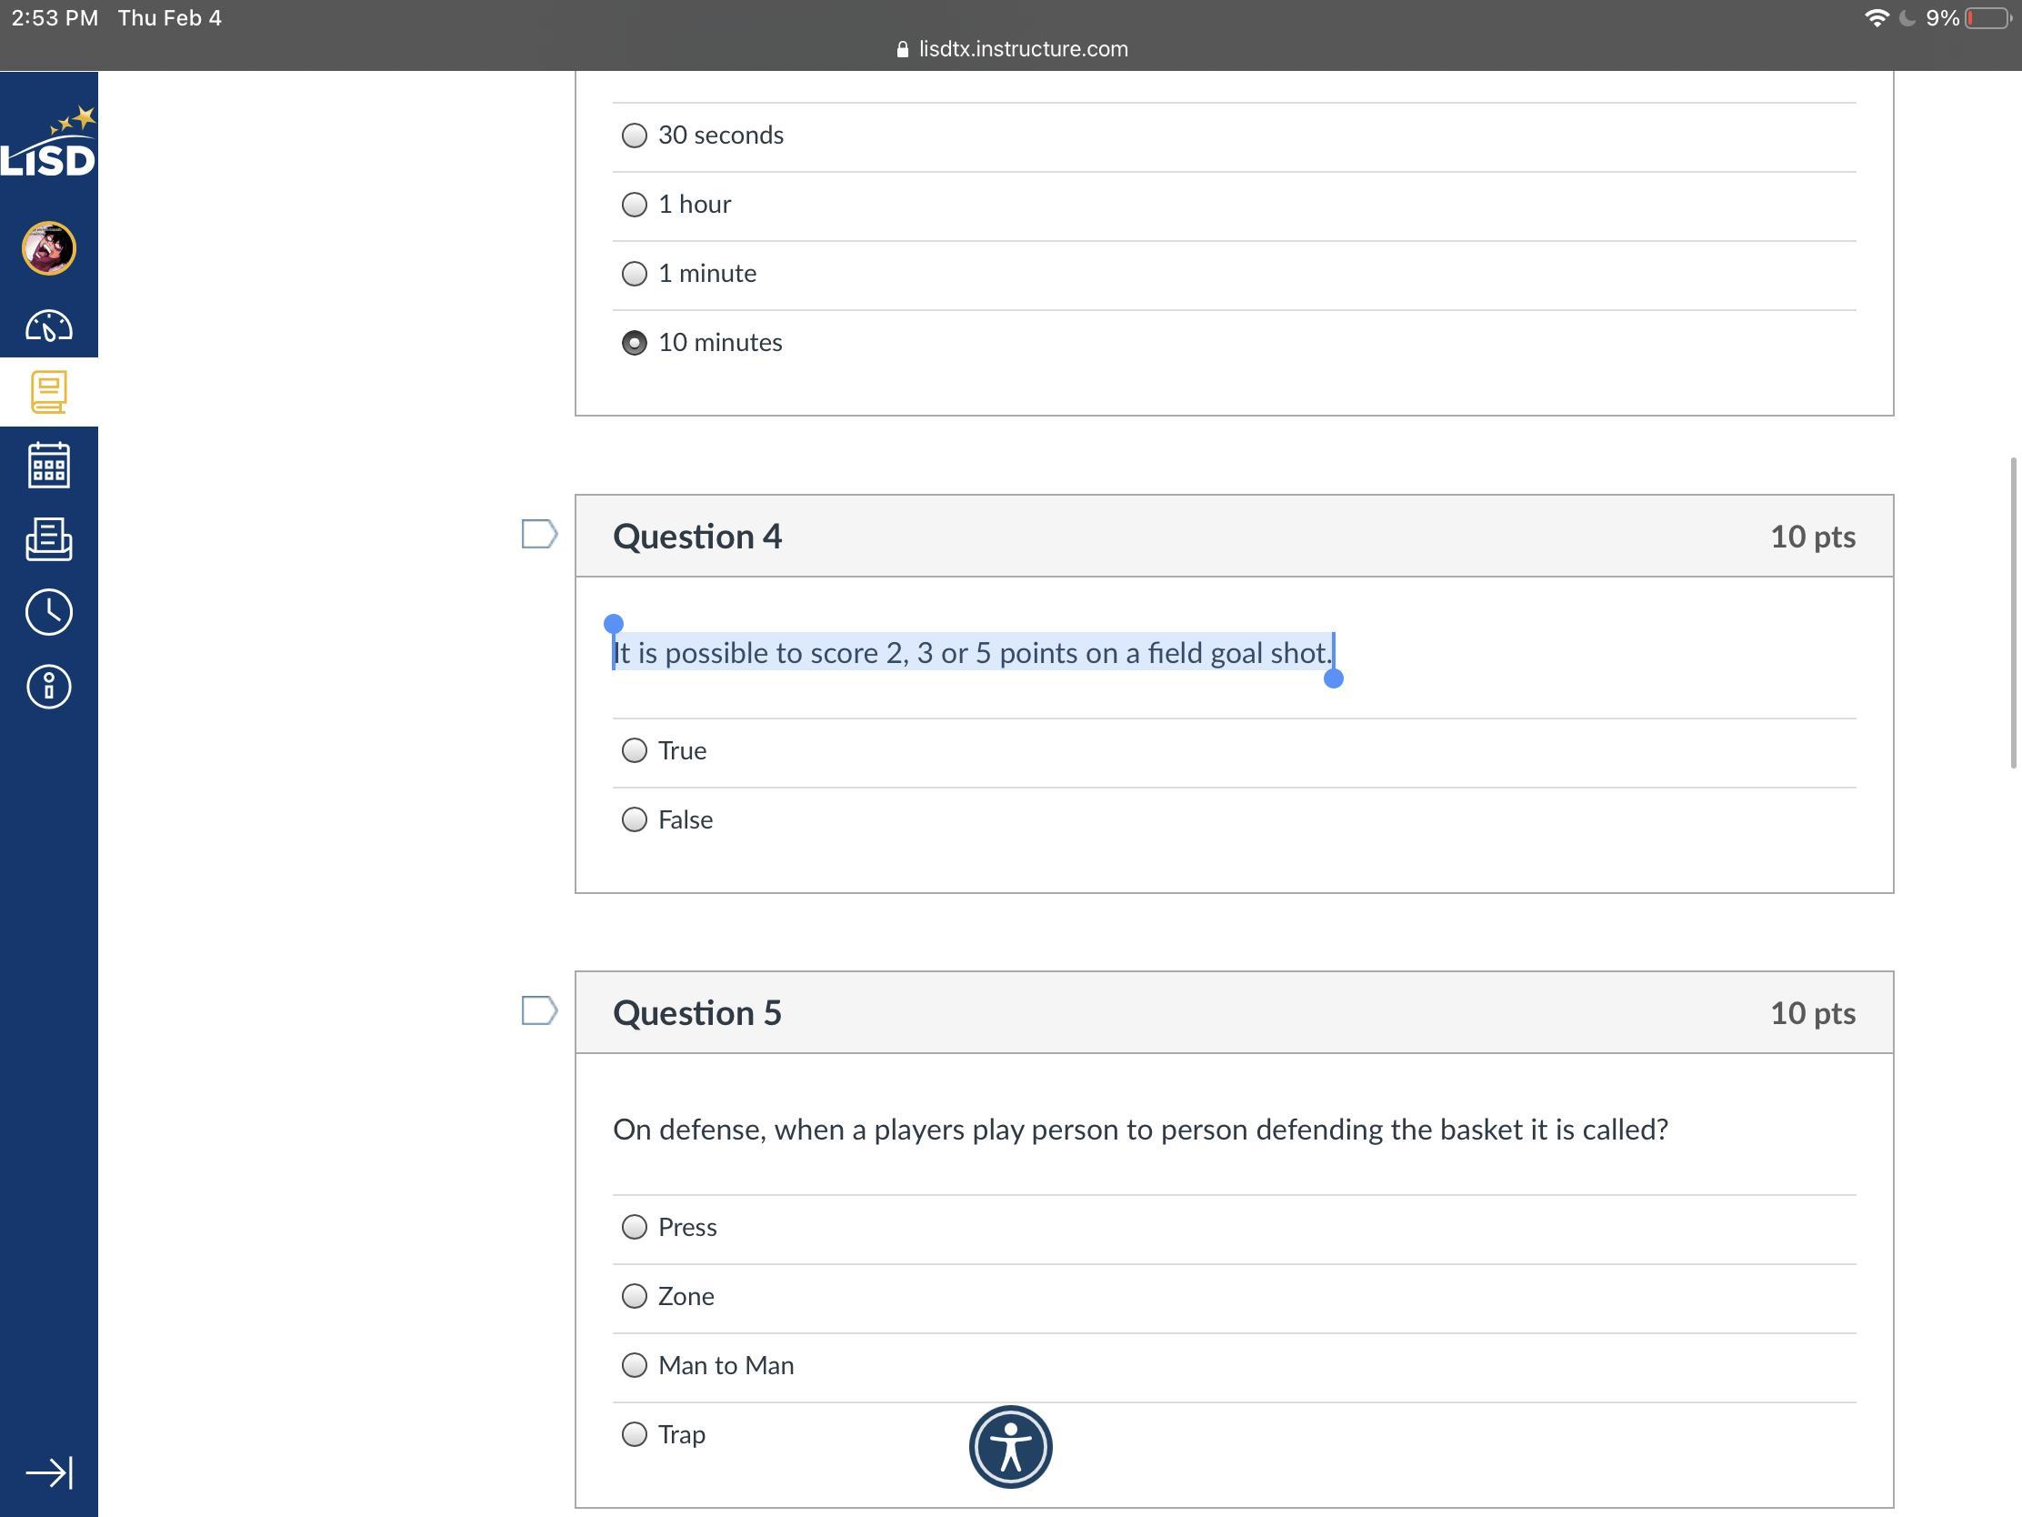
Task: Open the Courses book icon
Action: [48, 392]
